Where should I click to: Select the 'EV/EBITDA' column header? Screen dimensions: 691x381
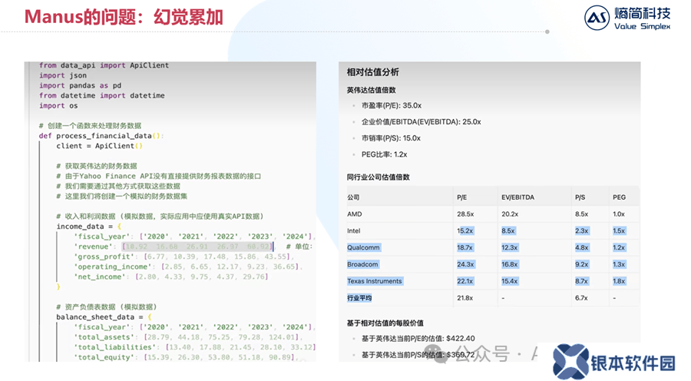tap(517, 197)
